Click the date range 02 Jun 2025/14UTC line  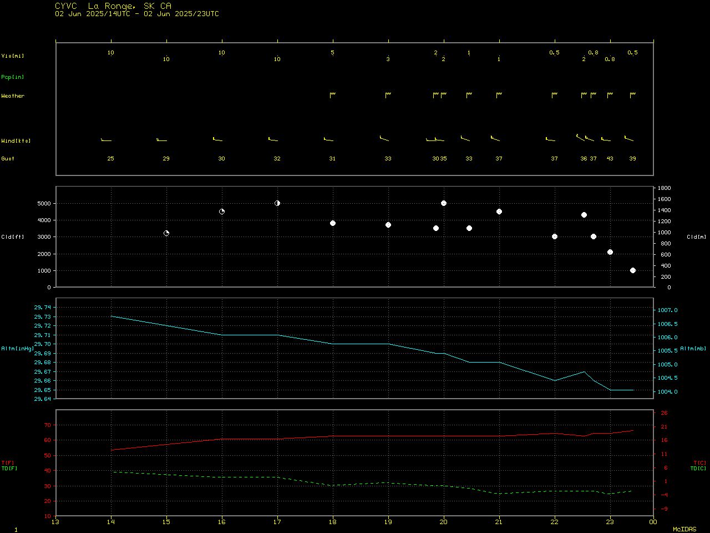click(x=137, y=14)
